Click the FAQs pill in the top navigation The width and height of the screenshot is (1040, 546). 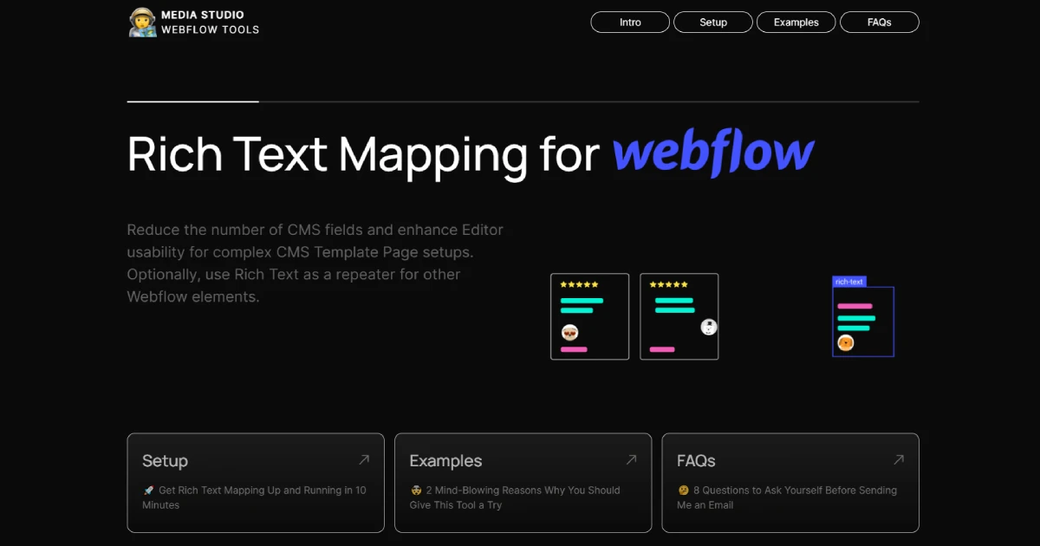(x=880, y=22)
